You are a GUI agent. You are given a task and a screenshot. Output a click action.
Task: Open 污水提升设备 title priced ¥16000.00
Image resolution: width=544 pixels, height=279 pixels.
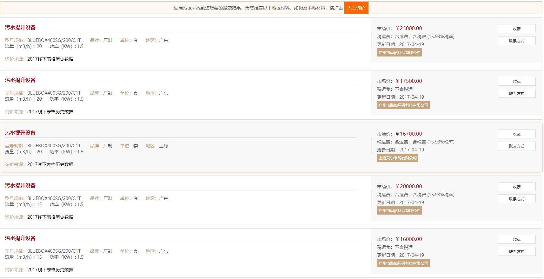click(20, 238)
